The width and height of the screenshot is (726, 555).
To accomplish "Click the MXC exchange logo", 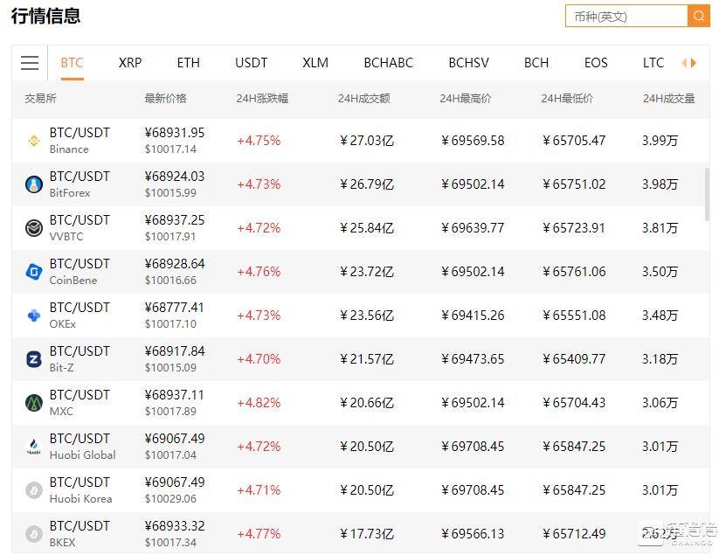I will coord(34,403).
